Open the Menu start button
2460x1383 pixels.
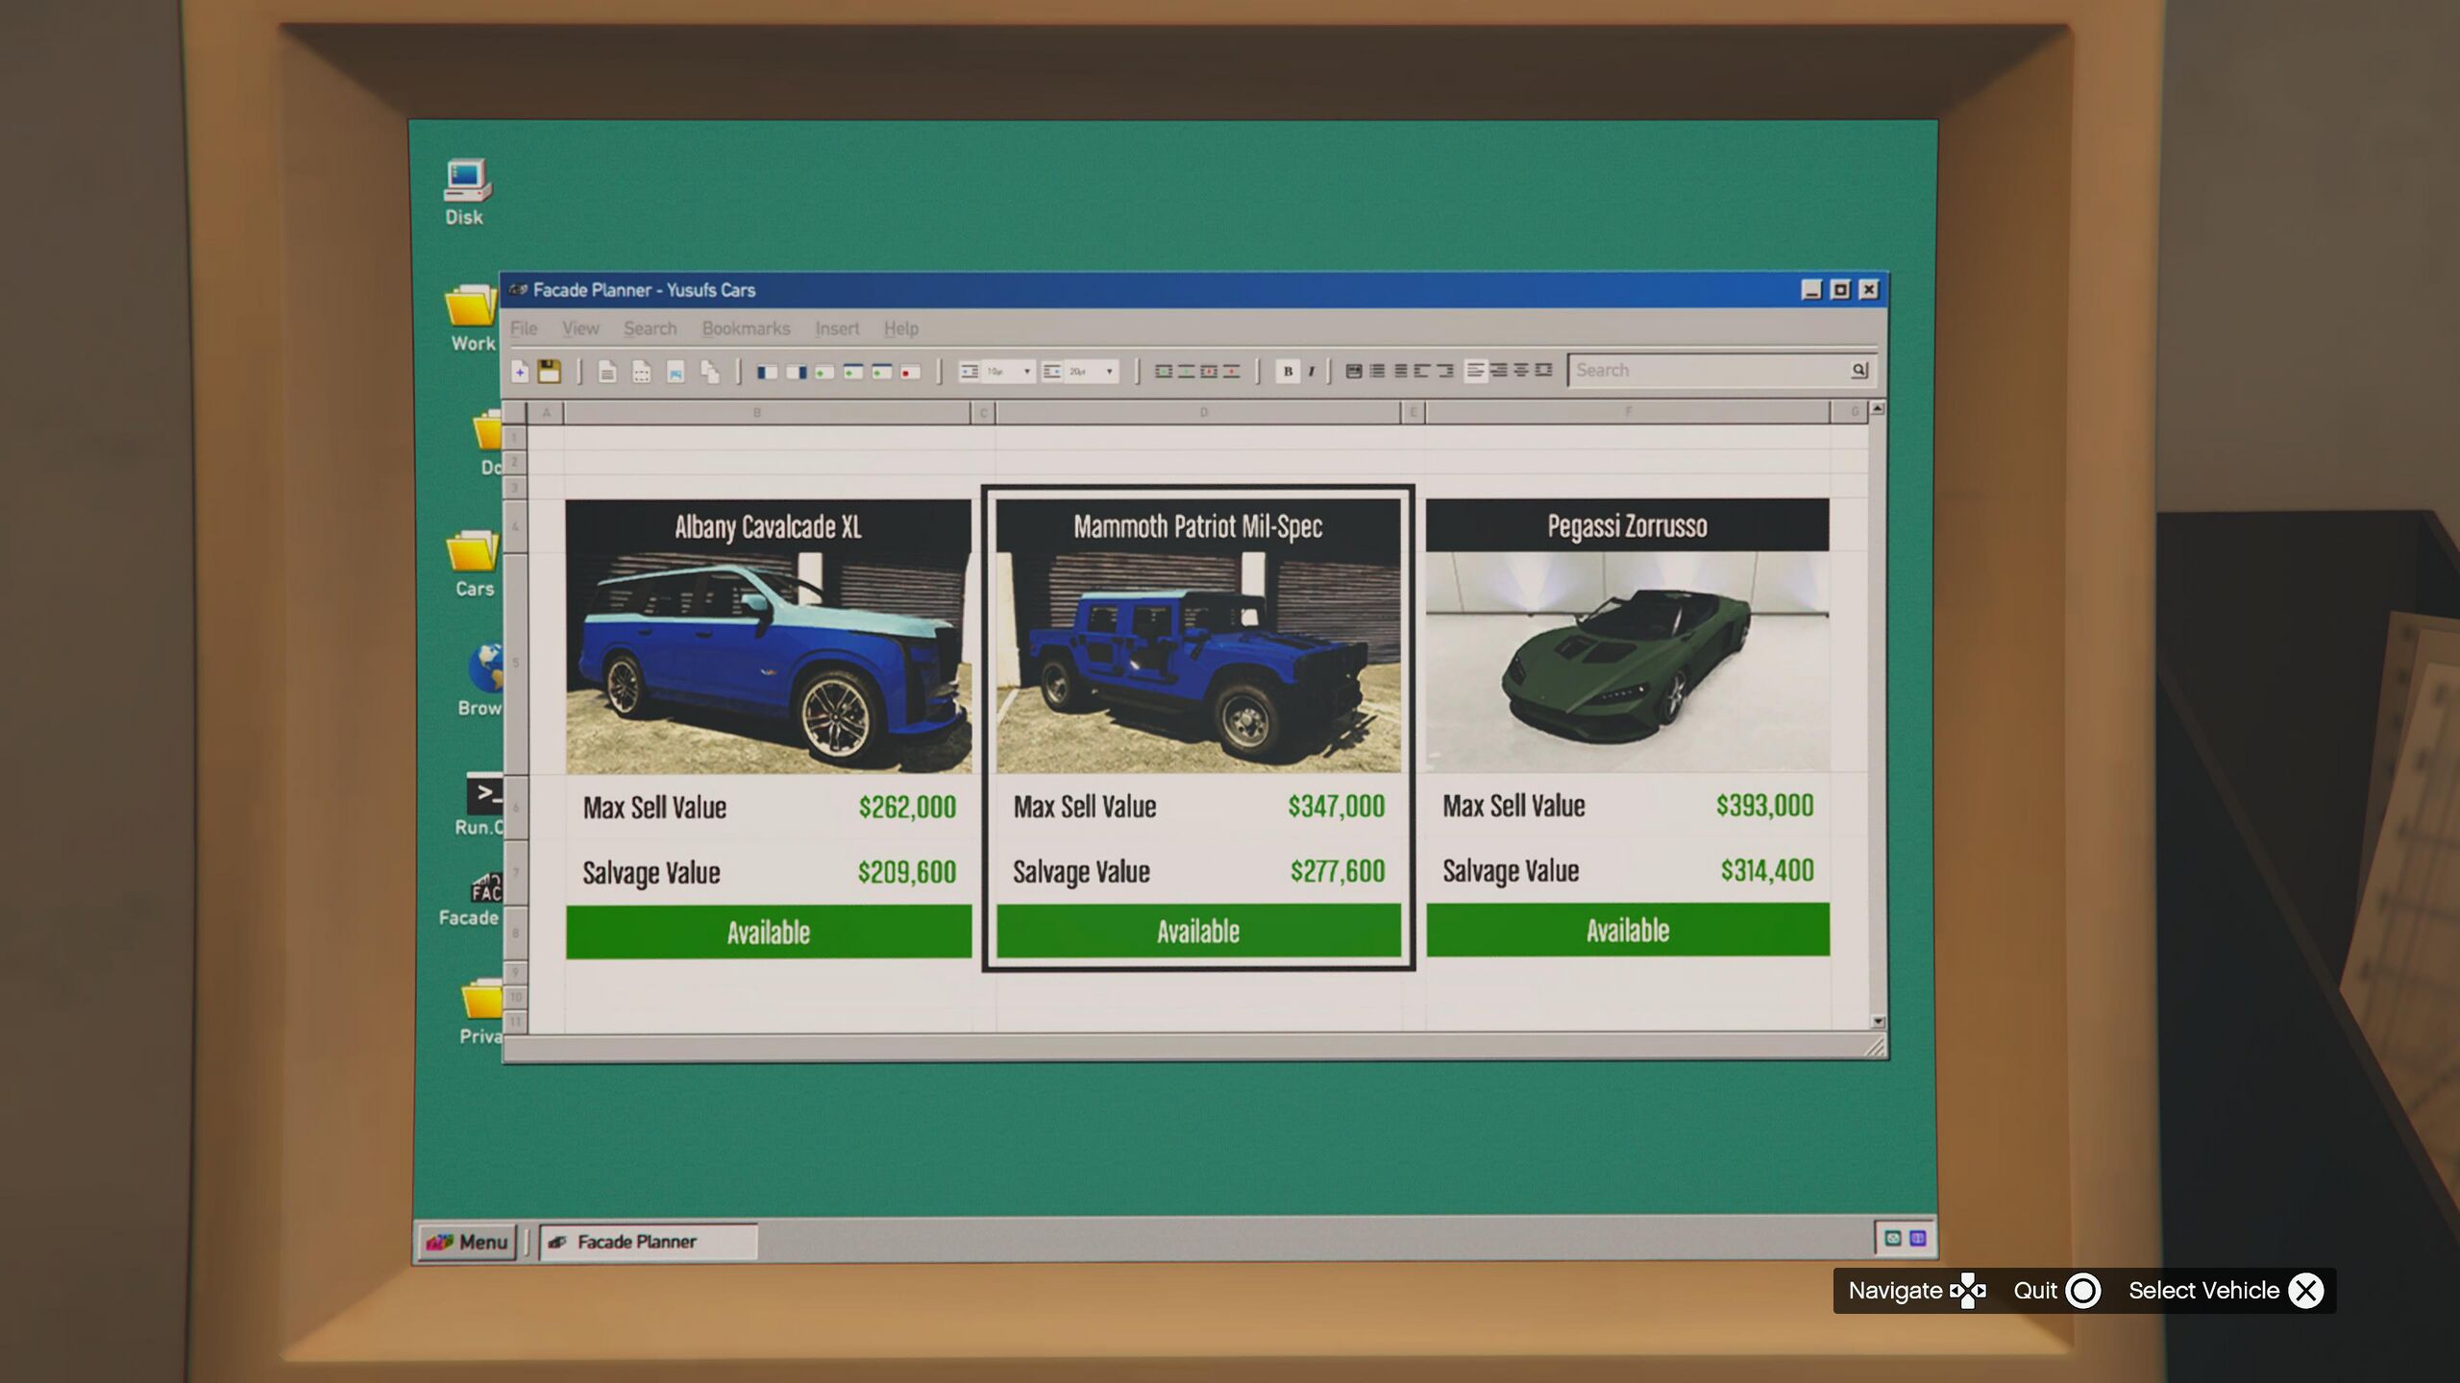(x=467, y=1242)
